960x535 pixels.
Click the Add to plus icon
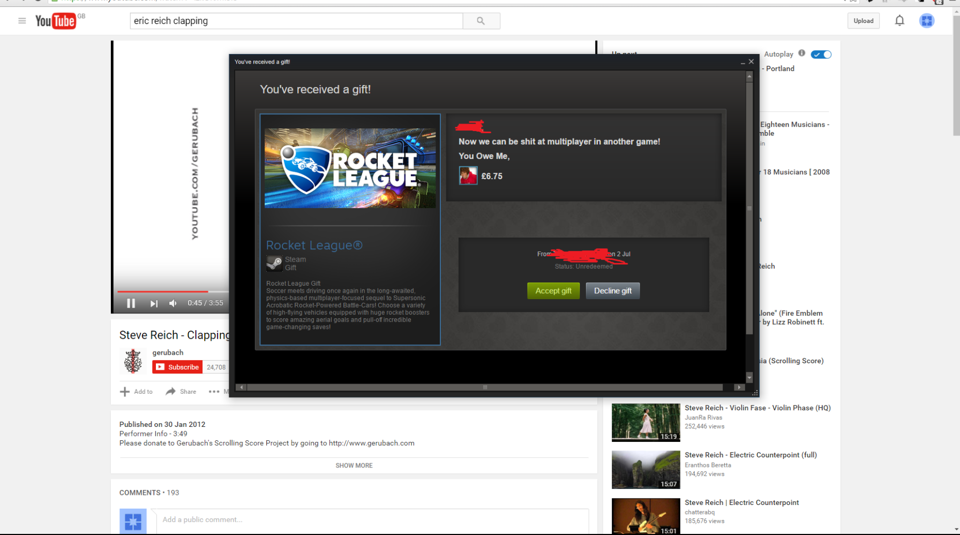[x=125, y=392]
